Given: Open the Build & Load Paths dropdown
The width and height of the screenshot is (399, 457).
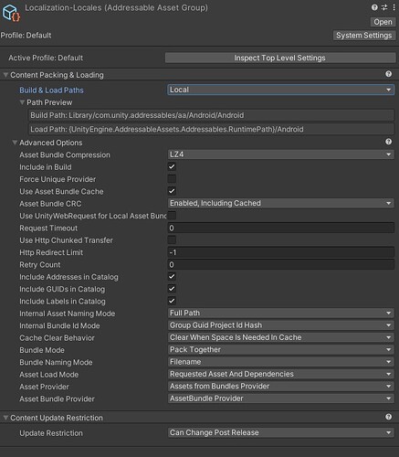Looking at the screenshot, I should pyautogui.click(x=280, y=90).
